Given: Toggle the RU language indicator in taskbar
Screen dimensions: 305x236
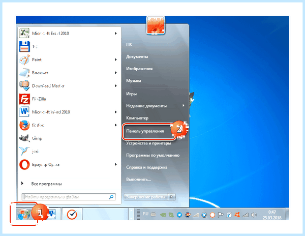Looking at the screenshot, I should [145, 214].
